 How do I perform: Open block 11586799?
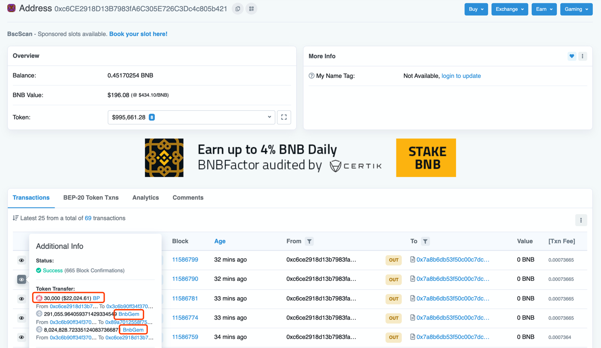185,260
